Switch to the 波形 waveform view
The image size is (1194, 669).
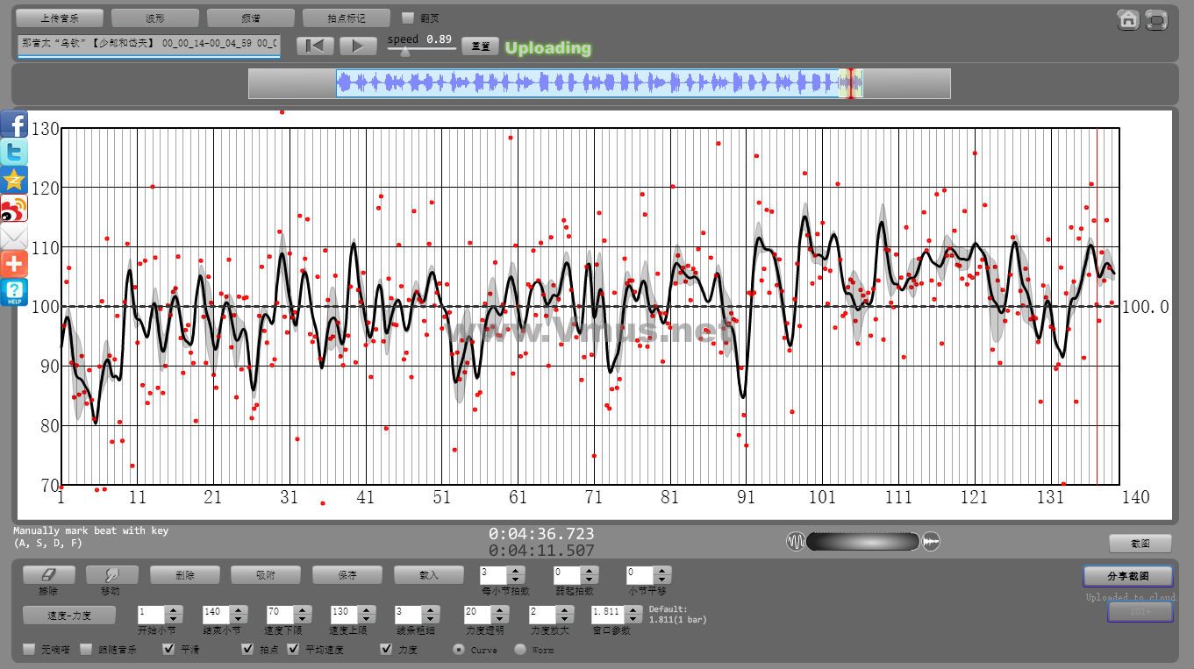154,18
